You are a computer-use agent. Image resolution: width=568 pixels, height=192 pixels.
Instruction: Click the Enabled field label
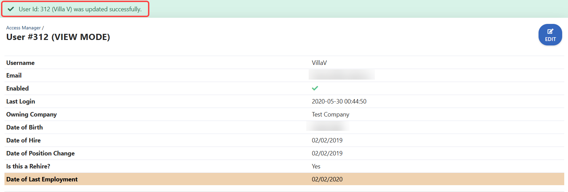(x=17, y=88)
